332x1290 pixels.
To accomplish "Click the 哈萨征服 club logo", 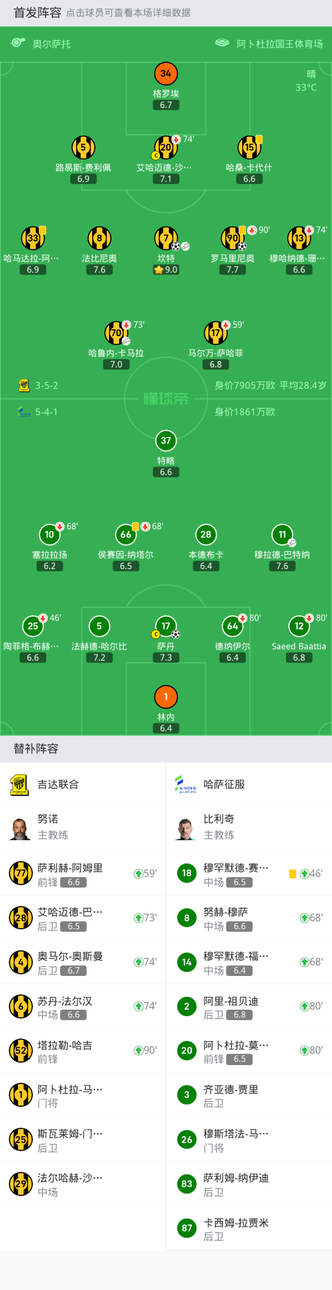I will click(x=185, y=784).
